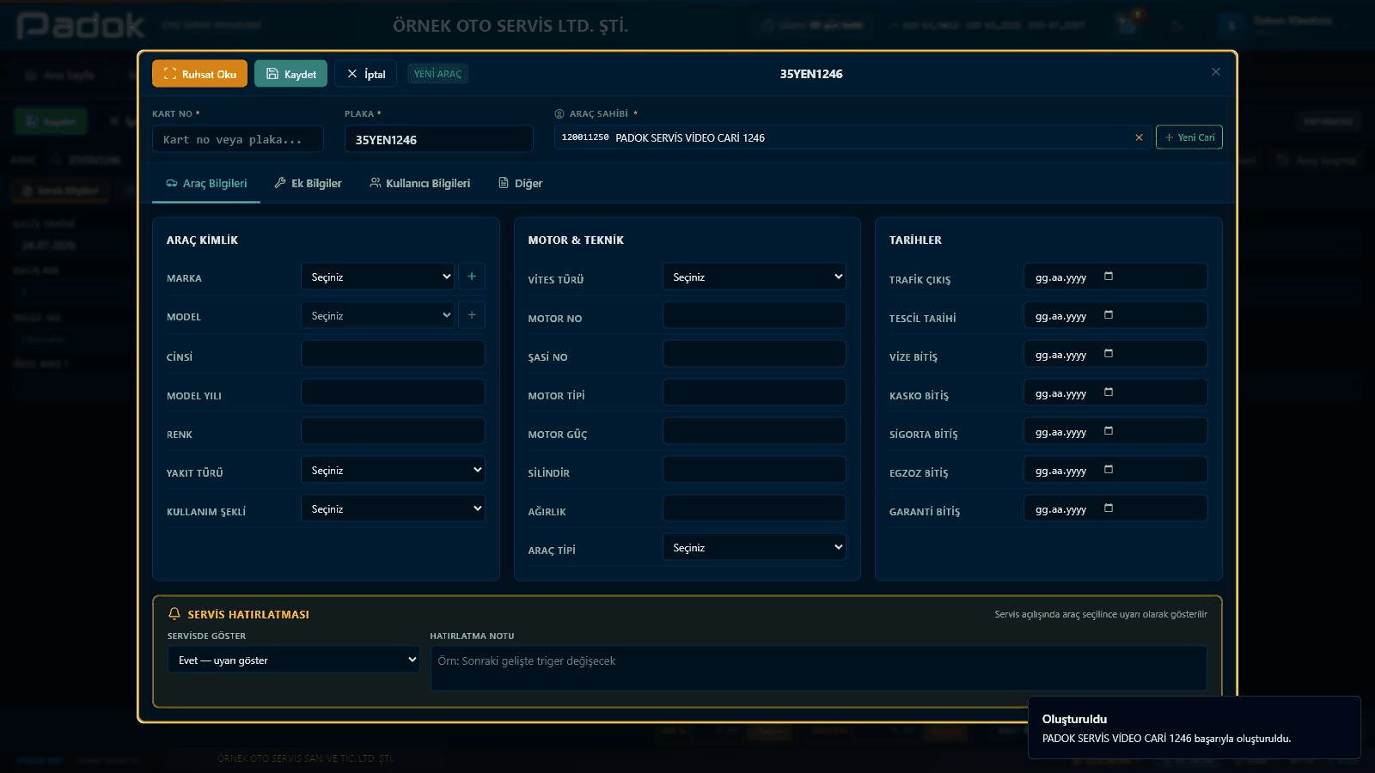
Task: Click the Kart No input field
Action: pos(238,139)
